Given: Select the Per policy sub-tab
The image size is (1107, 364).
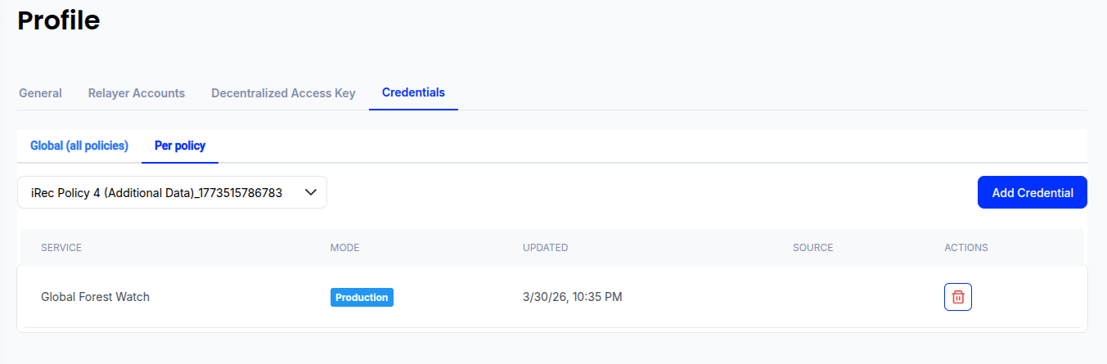Looking at the screenshot, I should (x=180, y=146).
